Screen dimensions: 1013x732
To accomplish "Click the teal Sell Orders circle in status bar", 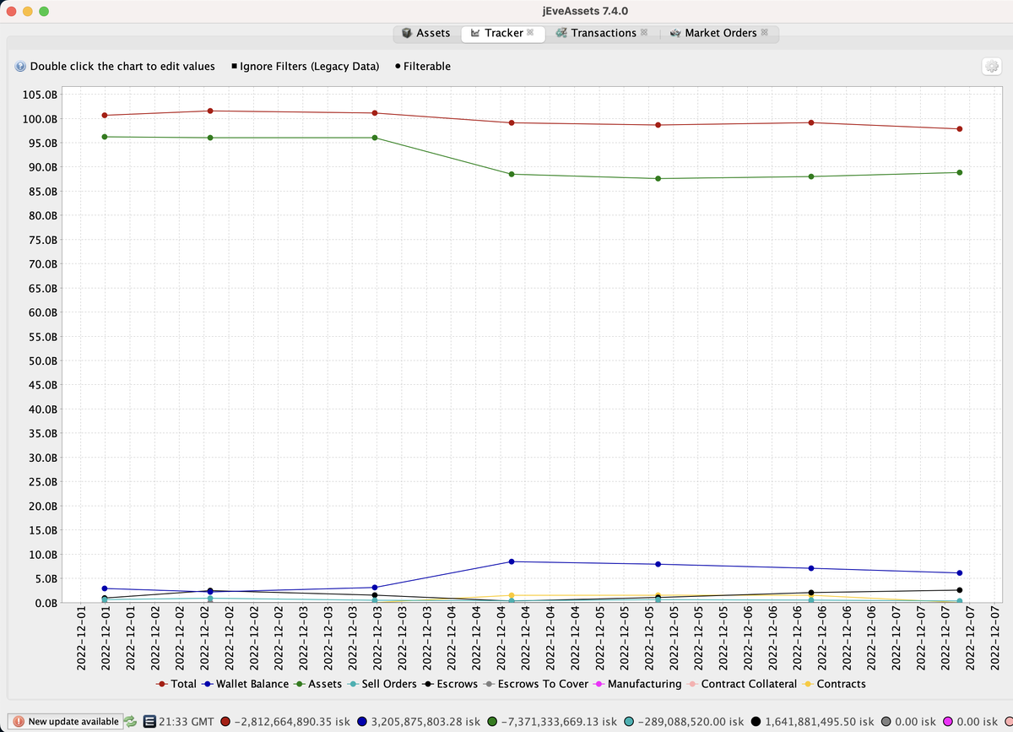I will pyautogui.click(x=629, y=721).
